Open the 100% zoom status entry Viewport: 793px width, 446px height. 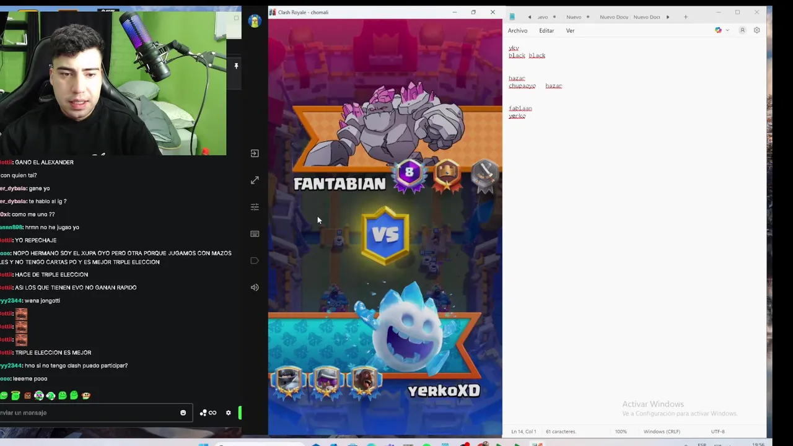[x=621, y=431]
